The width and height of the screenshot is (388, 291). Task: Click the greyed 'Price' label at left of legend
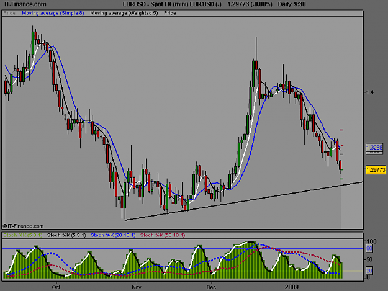[9, 13]
